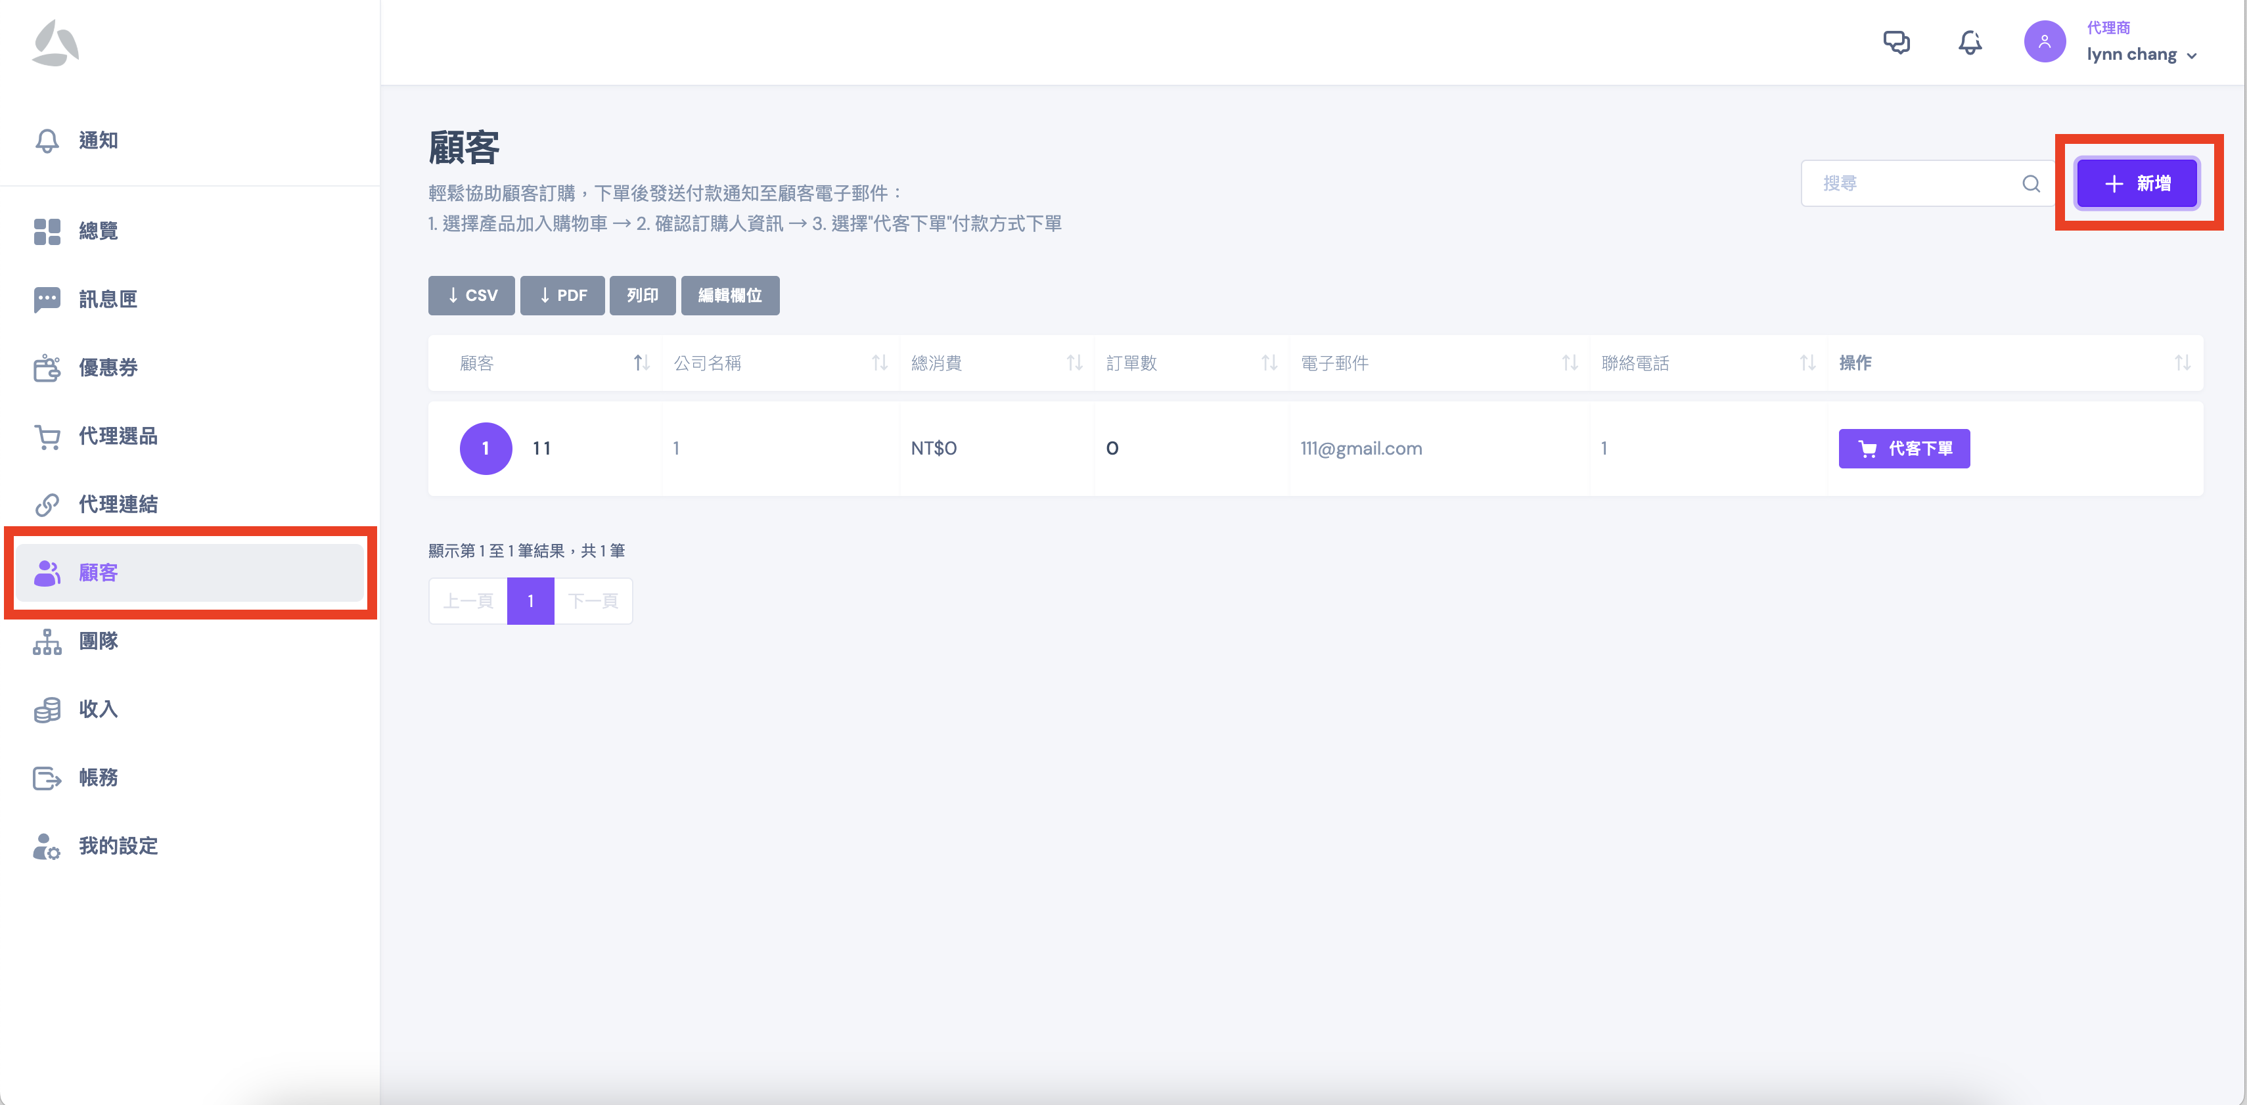This screenshot has height=1105, width=2247.
Task: Open the notification bell in top bar
Action: pyautogui.click(x=1970, y=42)
